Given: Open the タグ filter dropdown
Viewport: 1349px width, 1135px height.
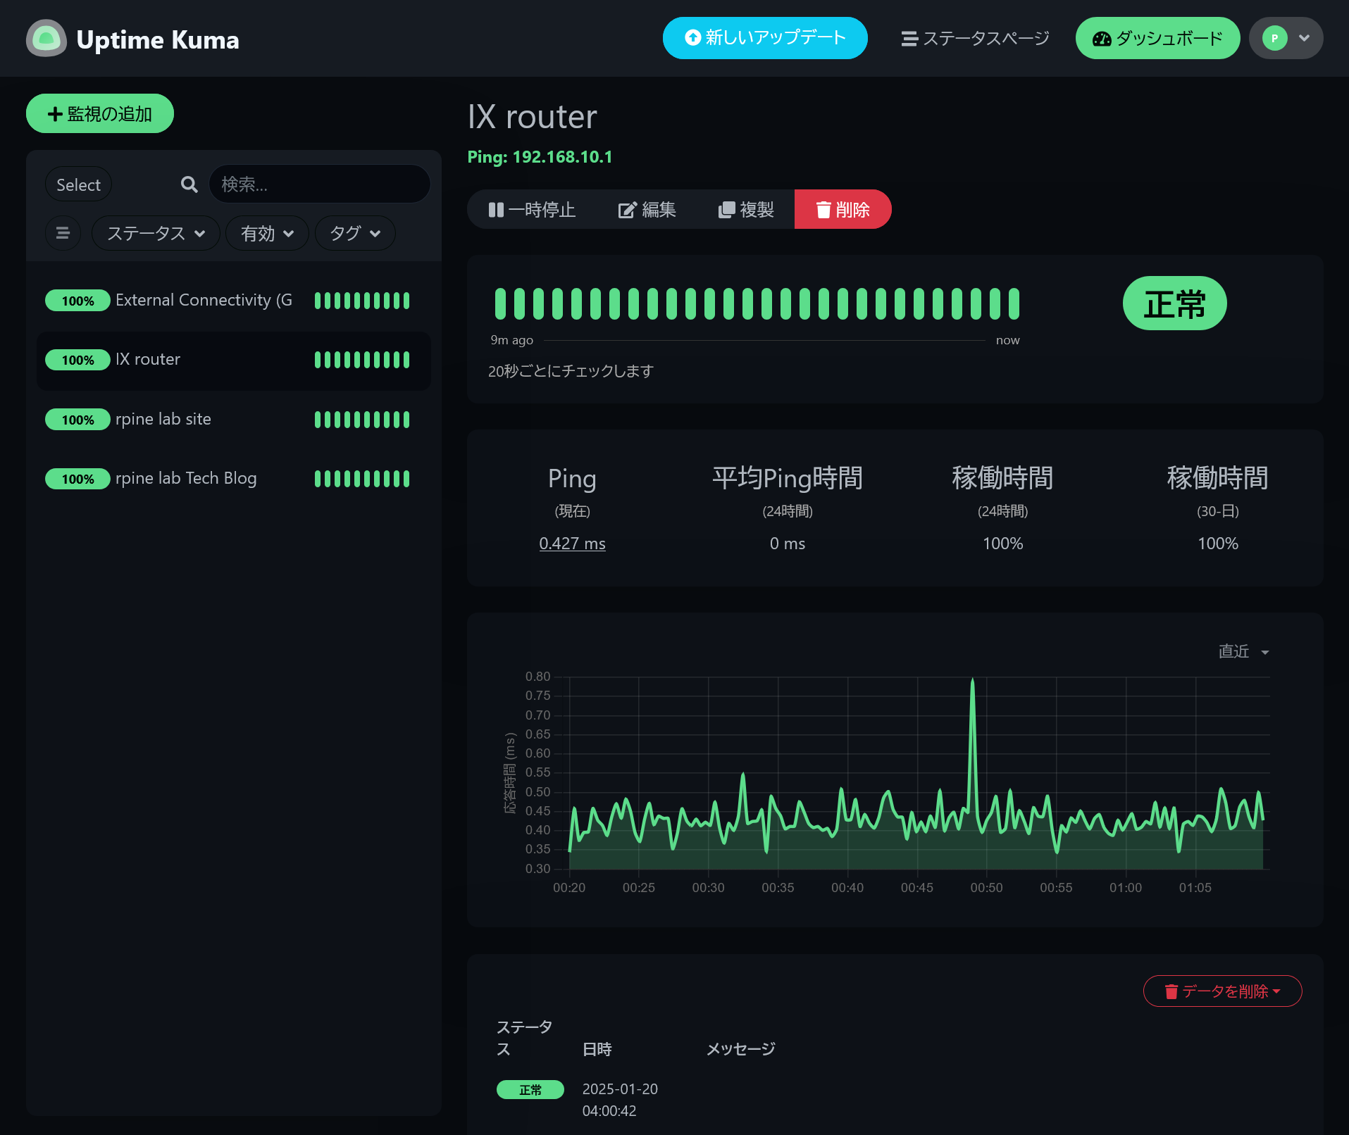Looking at the screenshot, I should coord(354,232).
